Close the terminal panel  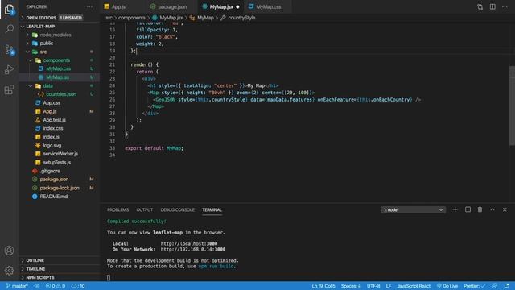tap(505, 209)
